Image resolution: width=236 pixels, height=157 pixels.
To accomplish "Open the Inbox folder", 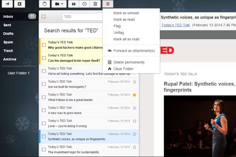I will point(8,16).
